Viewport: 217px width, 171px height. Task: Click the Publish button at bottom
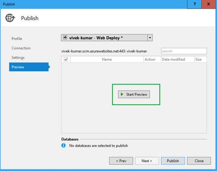(173, 161)
